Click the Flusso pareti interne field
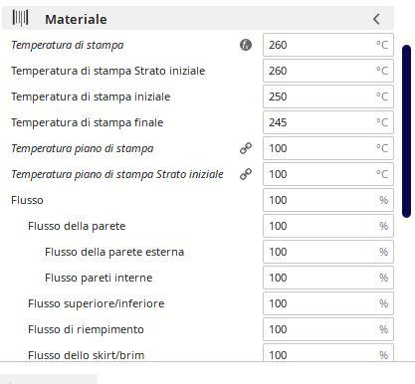This screenshot has height=384, width=415. click(x=328, y=278)
